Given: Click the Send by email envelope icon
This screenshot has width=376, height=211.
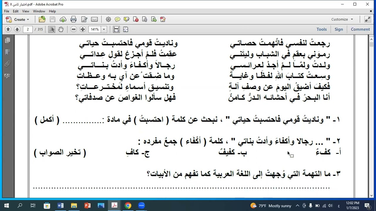Looking at the screenshot, I should pos(94,19).
